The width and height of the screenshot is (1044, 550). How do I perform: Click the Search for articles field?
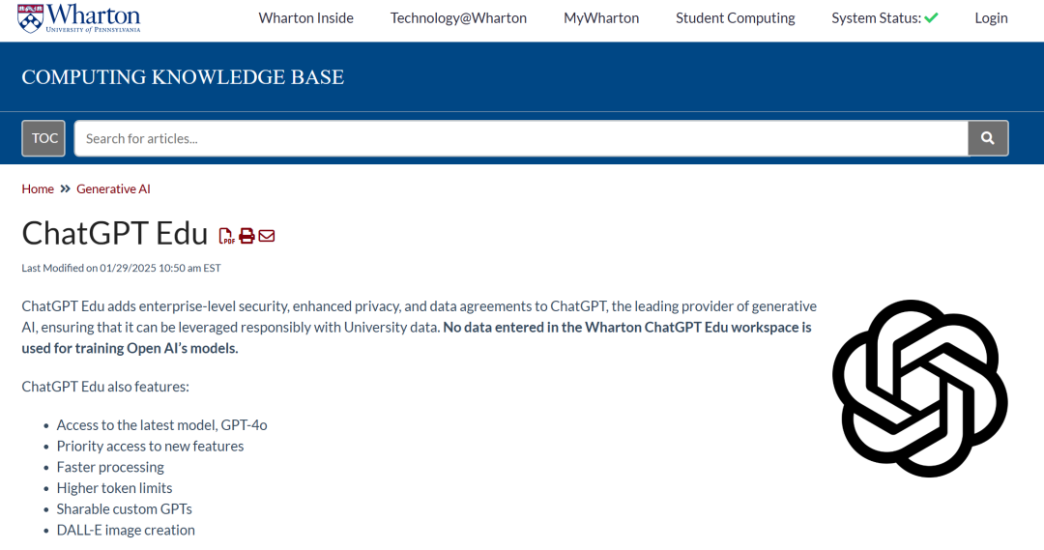tap(521, 138)
